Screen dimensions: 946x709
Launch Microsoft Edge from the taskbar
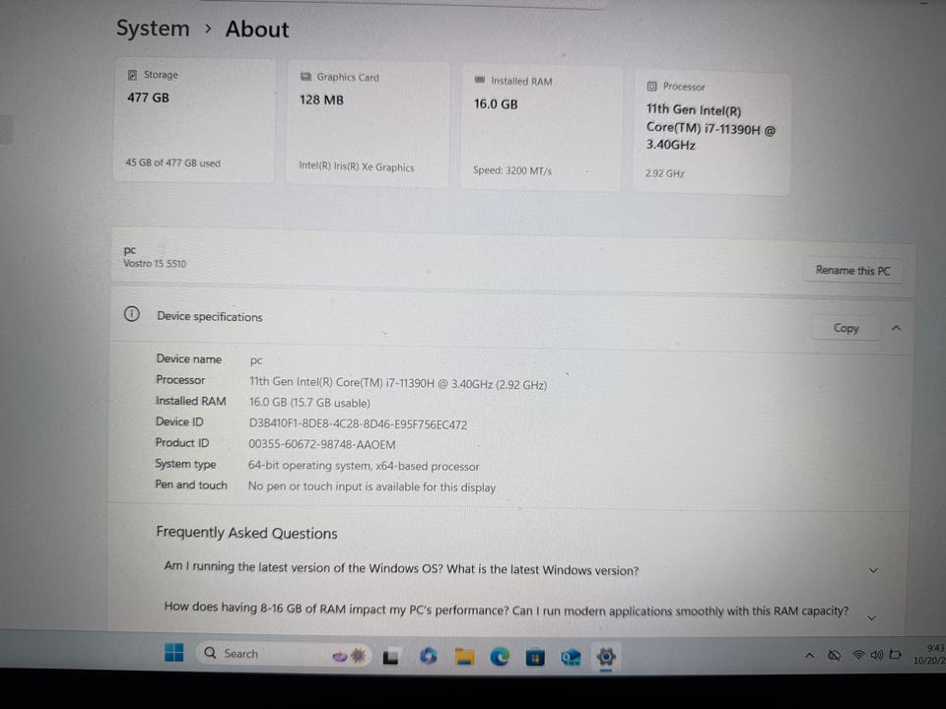[500, 657]
